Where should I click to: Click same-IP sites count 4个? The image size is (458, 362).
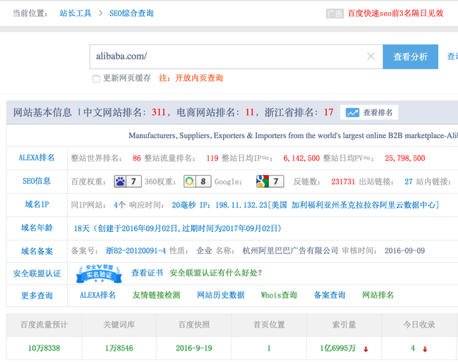(x=120, y=205)
